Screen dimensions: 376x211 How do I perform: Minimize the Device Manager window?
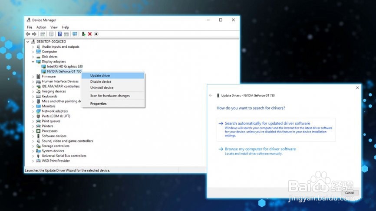(x=208, y=20)
